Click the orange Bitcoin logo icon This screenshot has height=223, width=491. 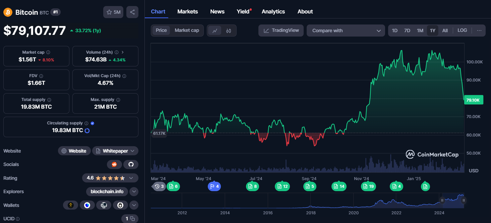pyautogui.click(x=8, y=12)
